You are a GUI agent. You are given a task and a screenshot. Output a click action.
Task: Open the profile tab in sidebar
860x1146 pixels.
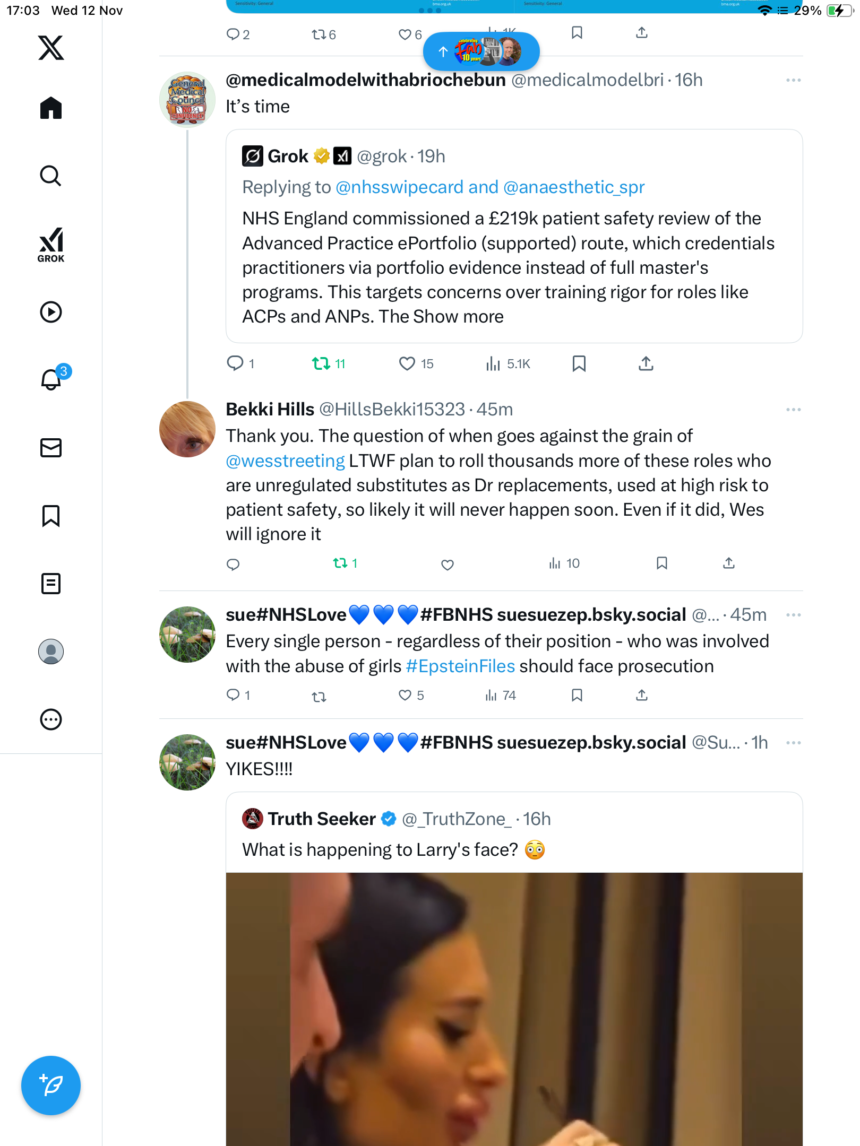point(51,652)
